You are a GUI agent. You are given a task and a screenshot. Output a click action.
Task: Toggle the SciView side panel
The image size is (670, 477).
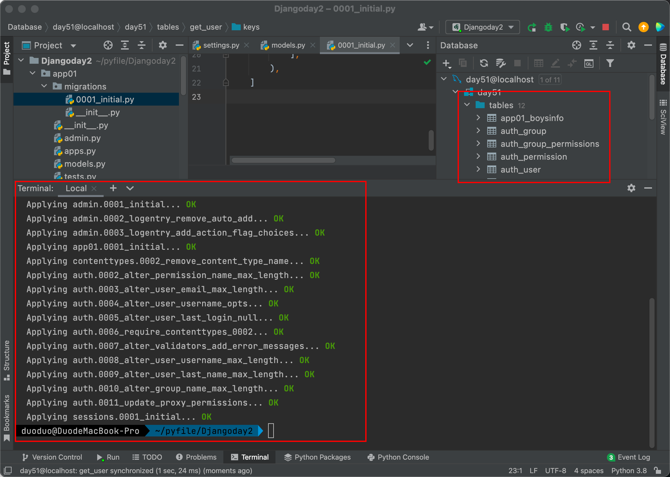pos(663,117)
